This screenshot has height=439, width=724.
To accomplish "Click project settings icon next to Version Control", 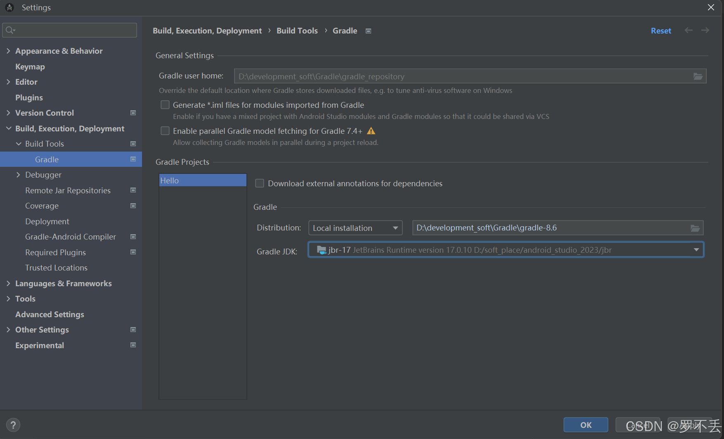I will click(x=133, y=112).
